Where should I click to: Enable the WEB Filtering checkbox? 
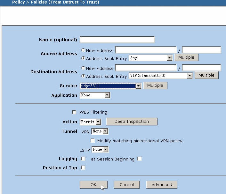coord(74,112)
